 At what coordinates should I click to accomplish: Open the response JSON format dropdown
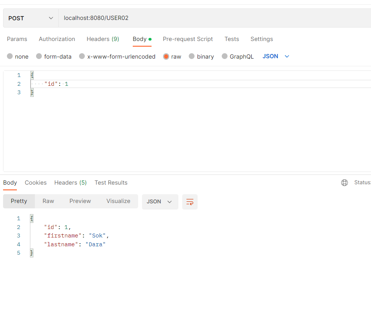(160, 202)
